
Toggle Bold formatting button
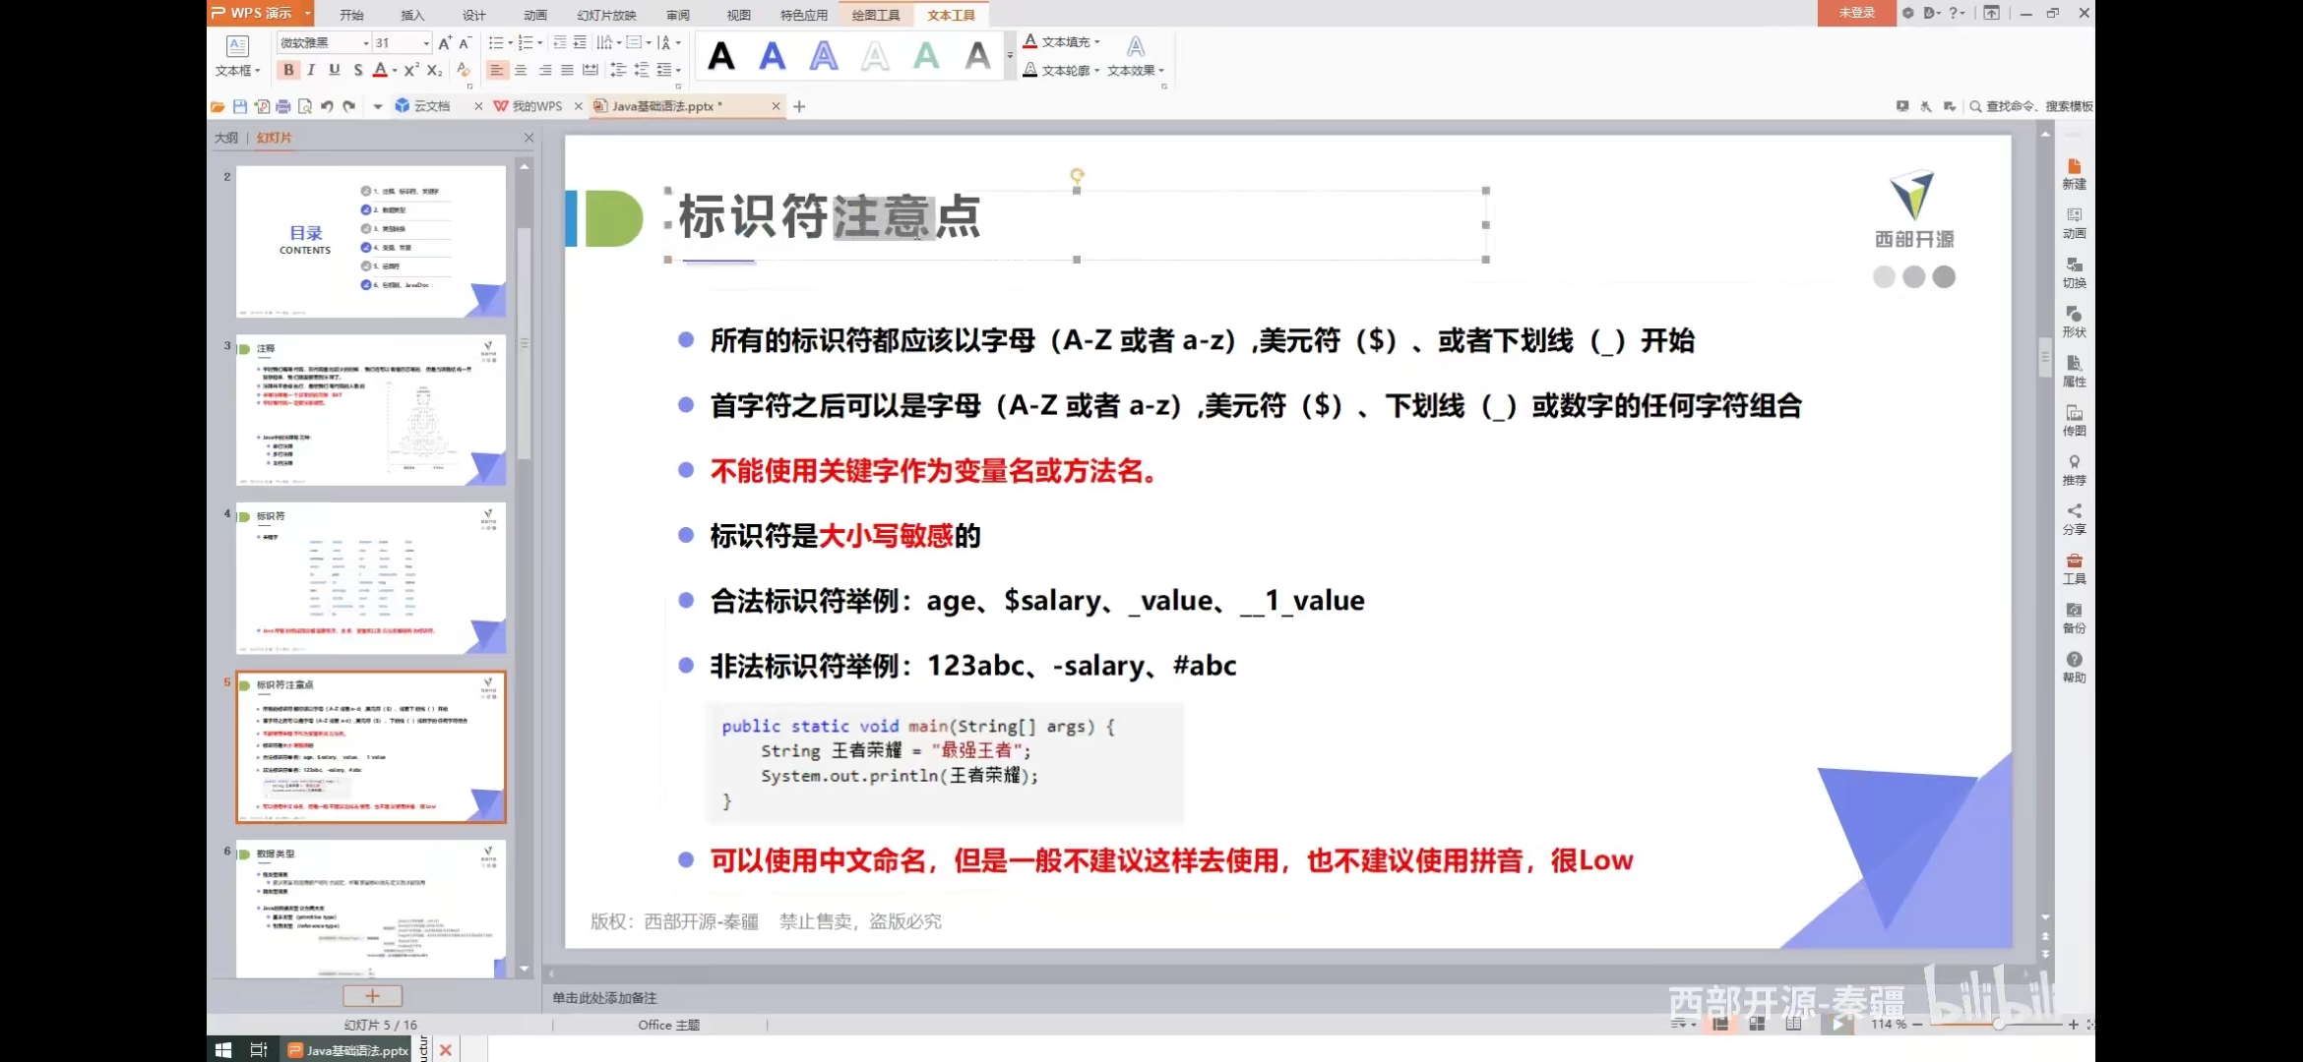coord(288,70)
